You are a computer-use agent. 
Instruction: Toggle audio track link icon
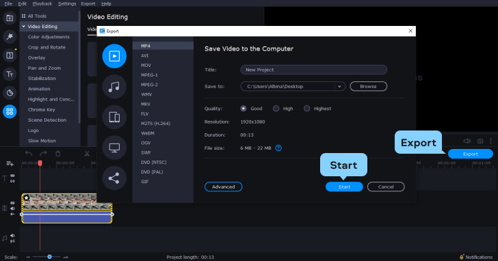click(12, 241)
